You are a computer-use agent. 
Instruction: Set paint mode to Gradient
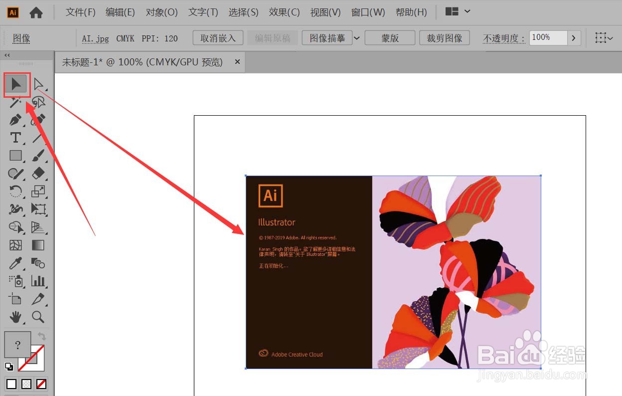26,384
